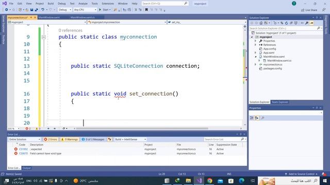Switch to the MainWindow.xaml.cs tab
The image size is (330, 185).
click(82, 17)
